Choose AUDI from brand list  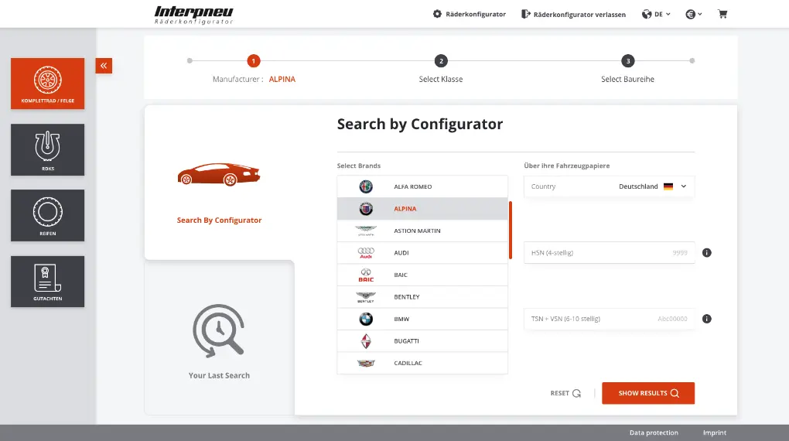pyautogui.click(x=422, y=253)
